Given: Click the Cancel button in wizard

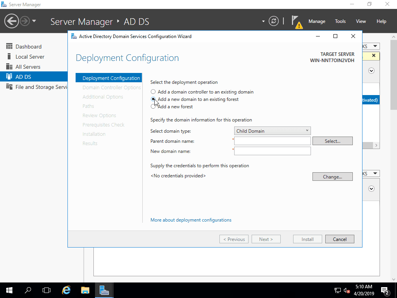Looking at the screenshot, I should coord(340,239).
